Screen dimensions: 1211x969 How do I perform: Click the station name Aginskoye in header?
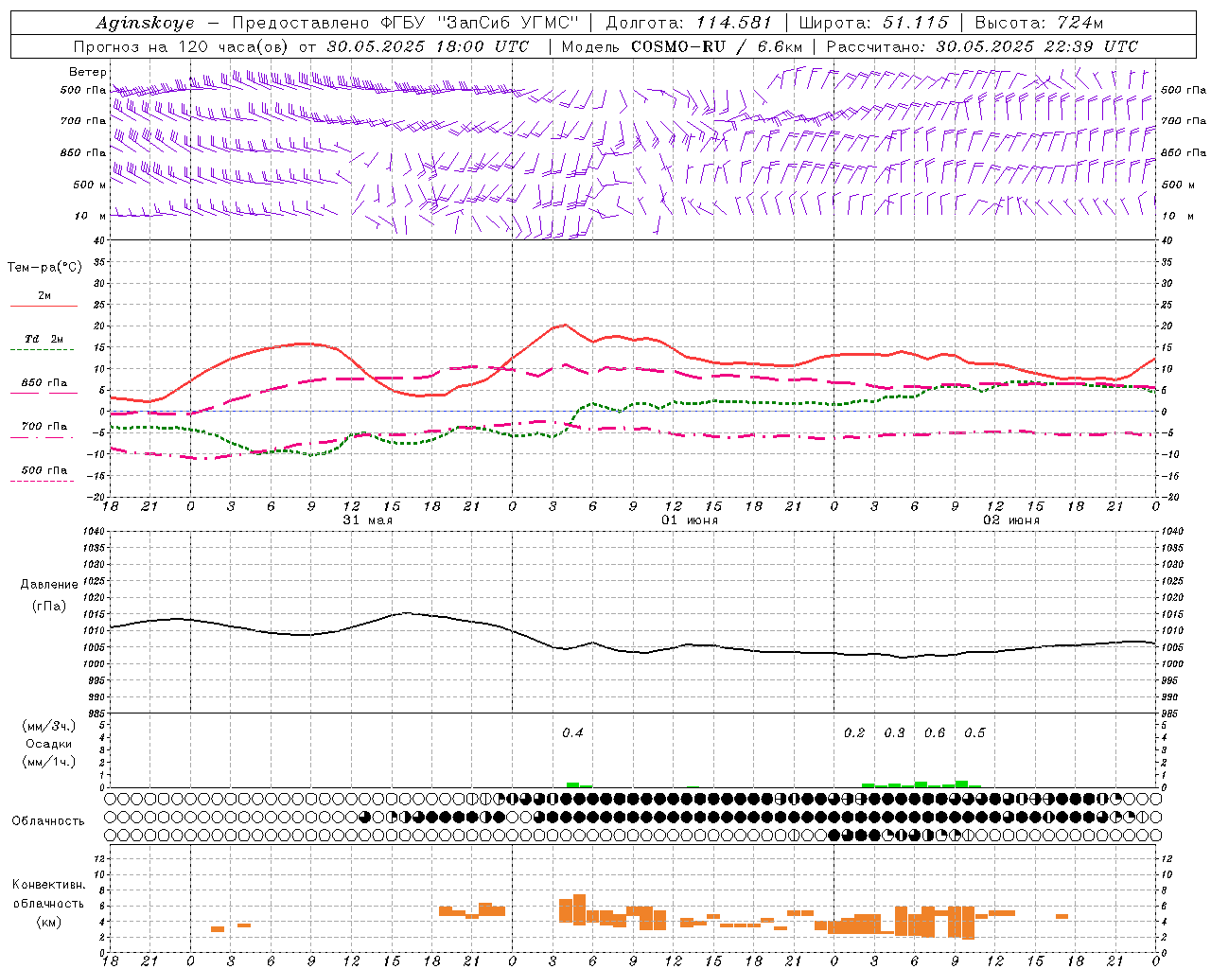(145, 23)
